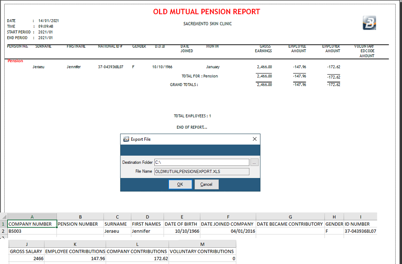This screenshot has height=264, width=402.
Task: Select column G header in spreadsheet
Action: [x=290, y=217]
